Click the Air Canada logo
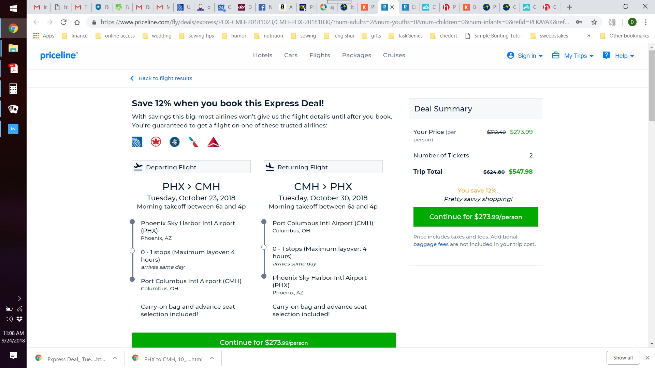Screen dimensions: 655x368 pos(156,142)
